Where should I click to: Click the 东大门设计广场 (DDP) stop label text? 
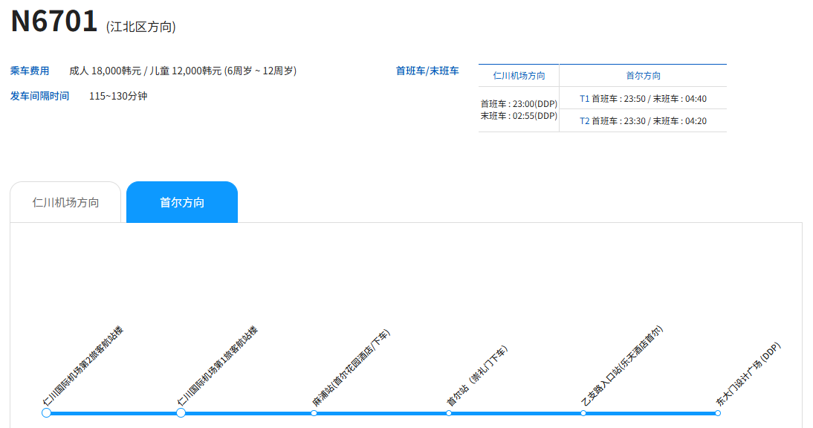(748, 374)
